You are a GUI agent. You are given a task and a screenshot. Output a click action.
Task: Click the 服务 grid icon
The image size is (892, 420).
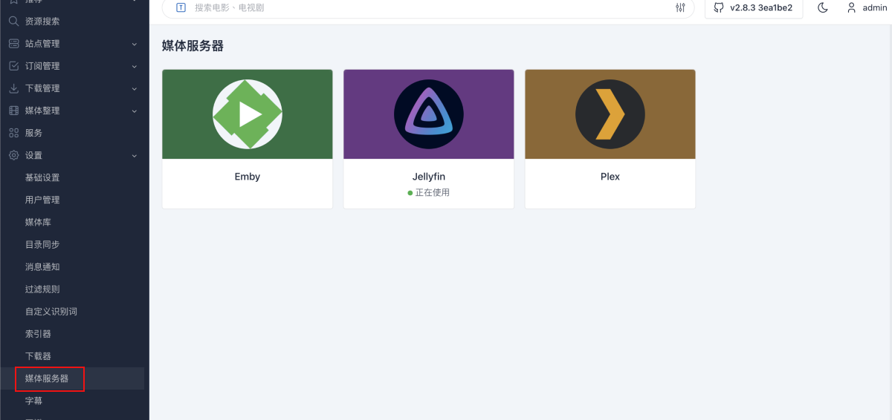point(13,133)
